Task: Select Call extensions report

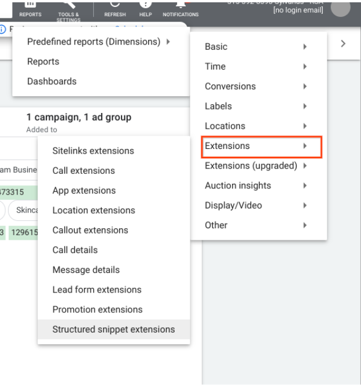Action: (x=114, y=170)
